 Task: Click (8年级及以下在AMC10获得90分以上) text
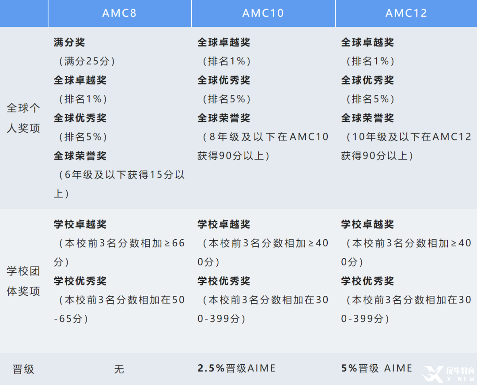pyautogui.click(x=263, y=146)
